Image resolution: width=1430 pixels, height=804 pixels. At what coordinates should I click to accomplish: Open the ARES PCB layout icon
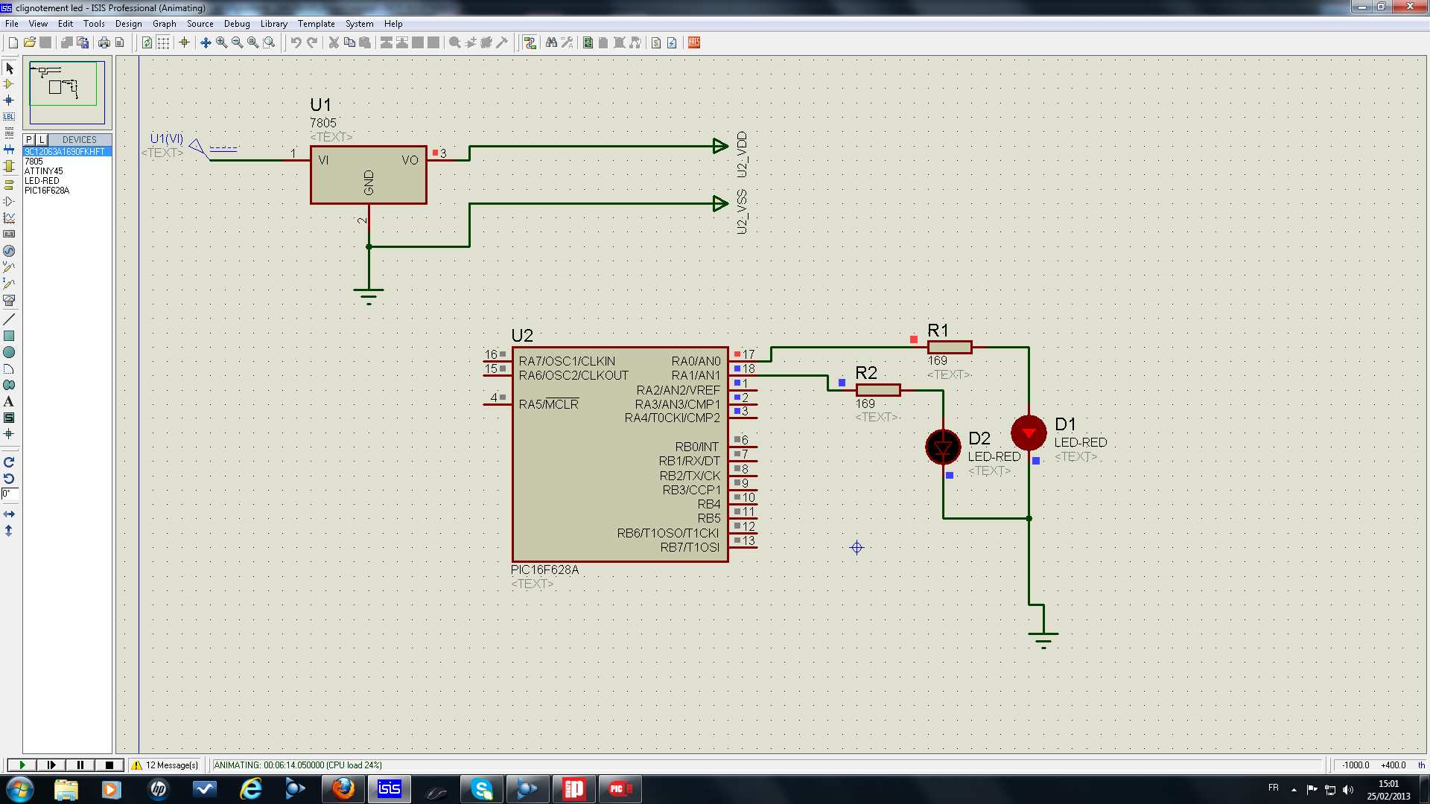(x=694, y=42)
